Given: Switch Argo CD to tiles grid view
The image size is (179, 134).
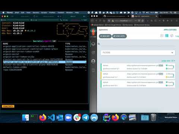Looking at the screenshot, I should pyautogui.click(x=162, y=36).
